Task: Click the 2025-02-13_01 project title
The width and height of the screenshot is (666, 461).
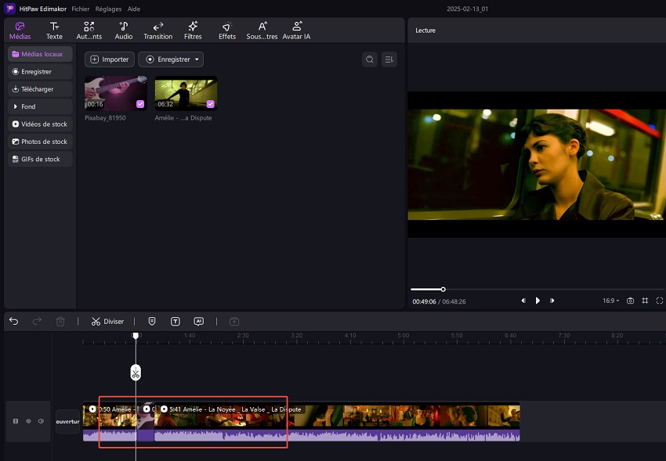Action: click(x=467, y=9)
